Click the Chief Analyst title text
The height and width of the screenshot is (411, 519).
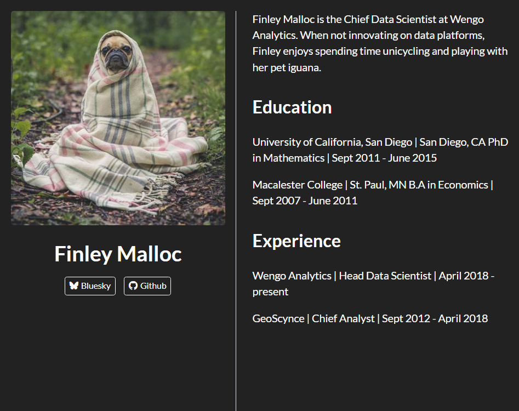point(344,318)
